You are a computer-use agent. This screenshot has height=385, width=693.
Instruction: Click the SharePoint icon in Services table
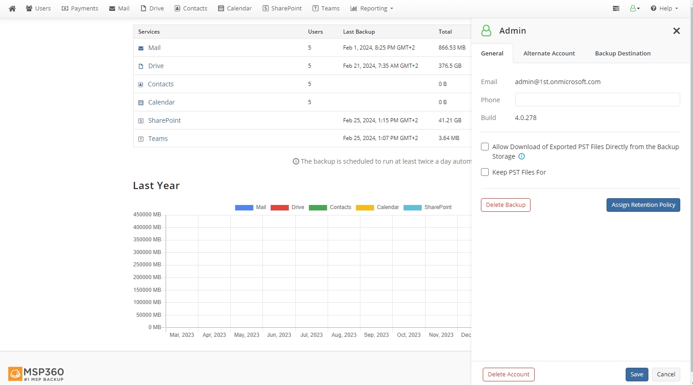(141, 121)
